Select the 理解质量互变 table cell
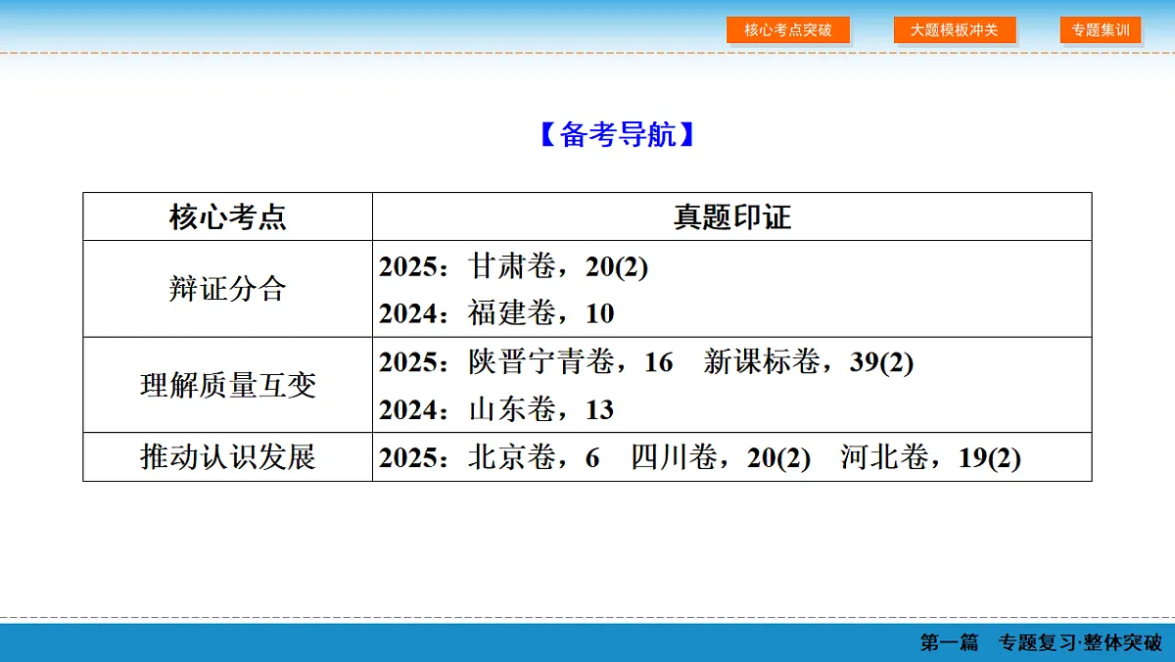The height and width of the screenshot is (662, 1175). 228,385
